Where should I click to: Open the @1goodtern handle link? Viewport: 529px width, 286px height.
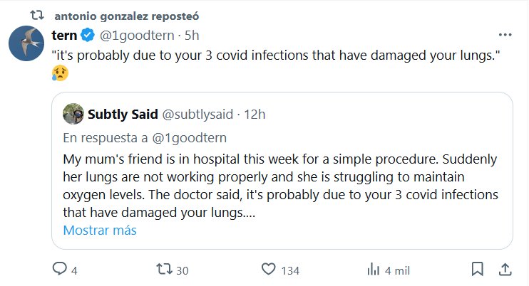coord(135,35)
